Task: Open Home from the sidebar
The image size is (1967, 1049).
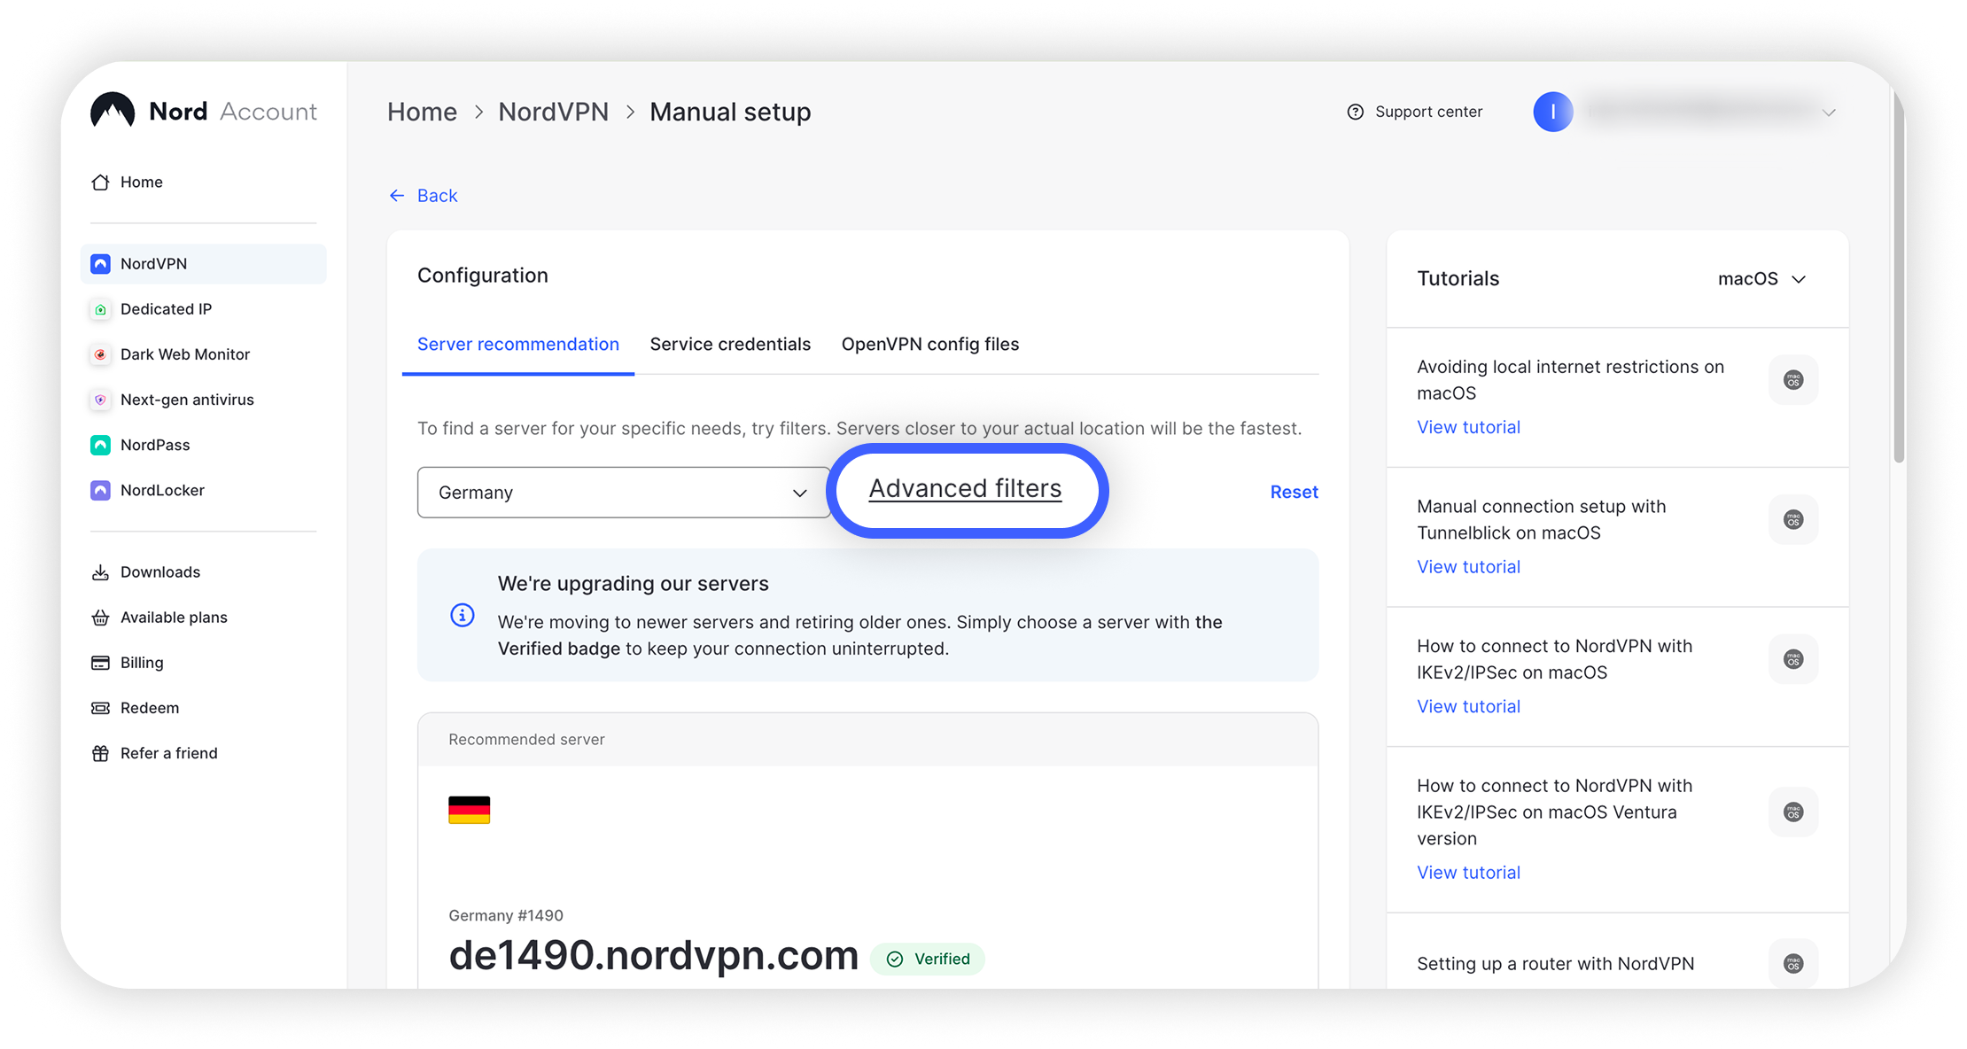Action: 127,182
